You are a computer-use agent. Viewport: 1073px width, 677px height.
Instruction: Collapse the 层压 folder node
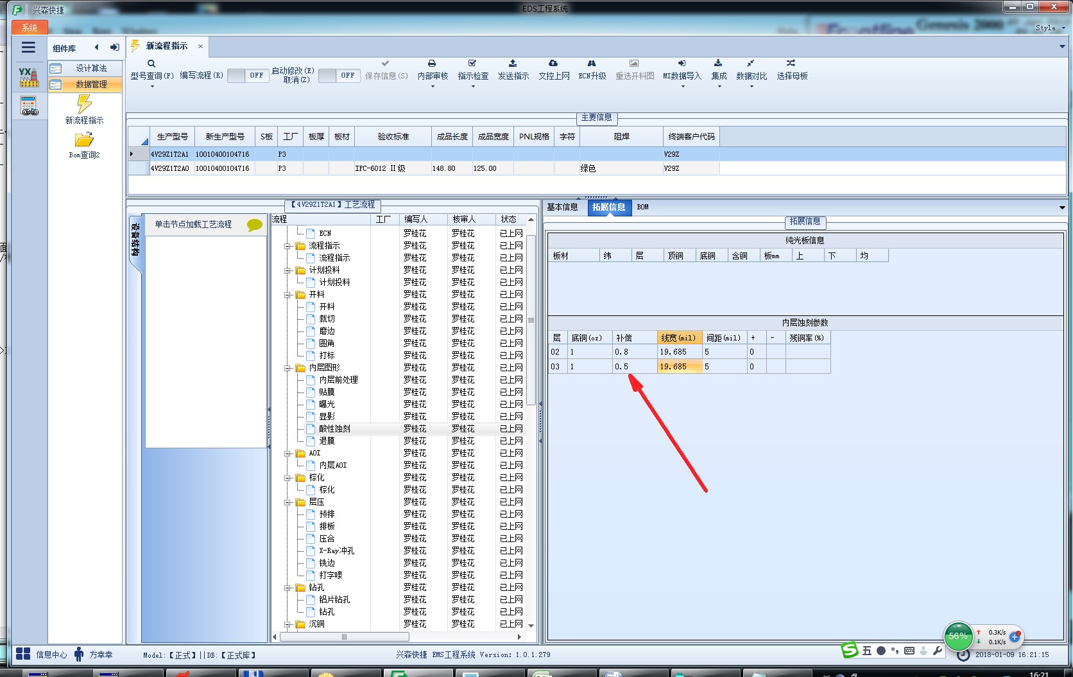288,502
